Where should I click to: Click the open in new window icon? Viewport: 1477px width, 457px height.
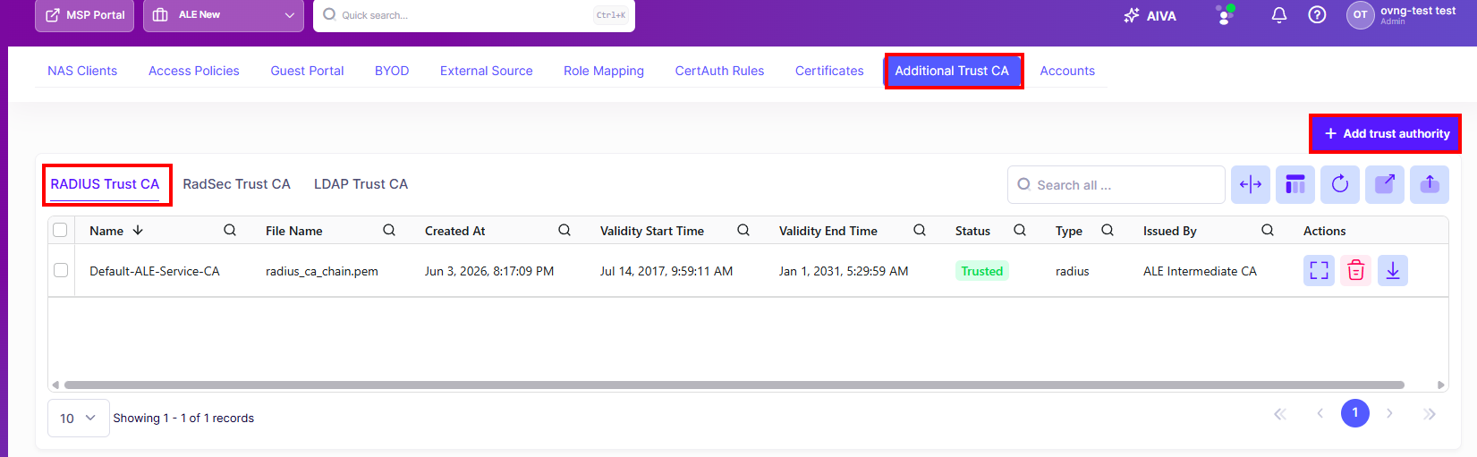click(1385, 185)
